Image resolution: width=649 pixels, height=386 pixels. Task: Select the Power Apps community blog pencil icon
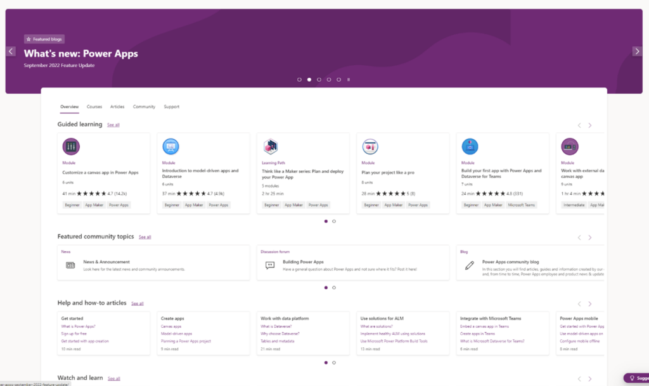tap(468, 265)
